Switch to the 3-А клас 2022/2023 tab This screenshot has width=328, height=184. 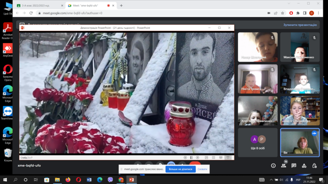pos(40,6)
